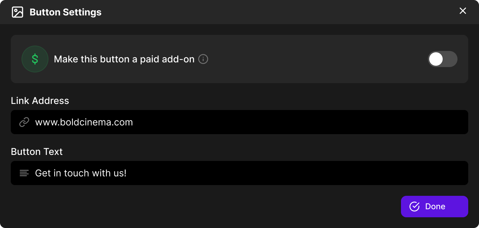Viewport: 479px width, 228px height.
Task: Select the link icon before www.boldcinema.com
Action: pyautogui.click(x=24, y=122)
